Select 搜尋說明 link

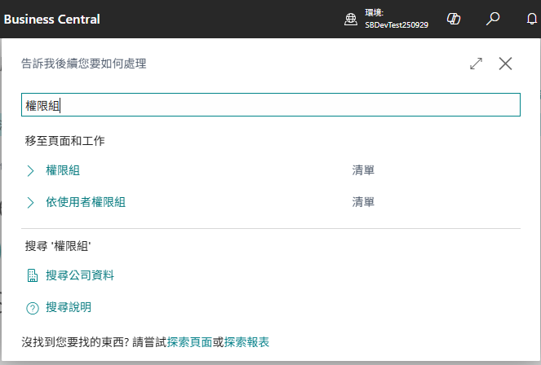pyautogui.click(x=69, y=307)
